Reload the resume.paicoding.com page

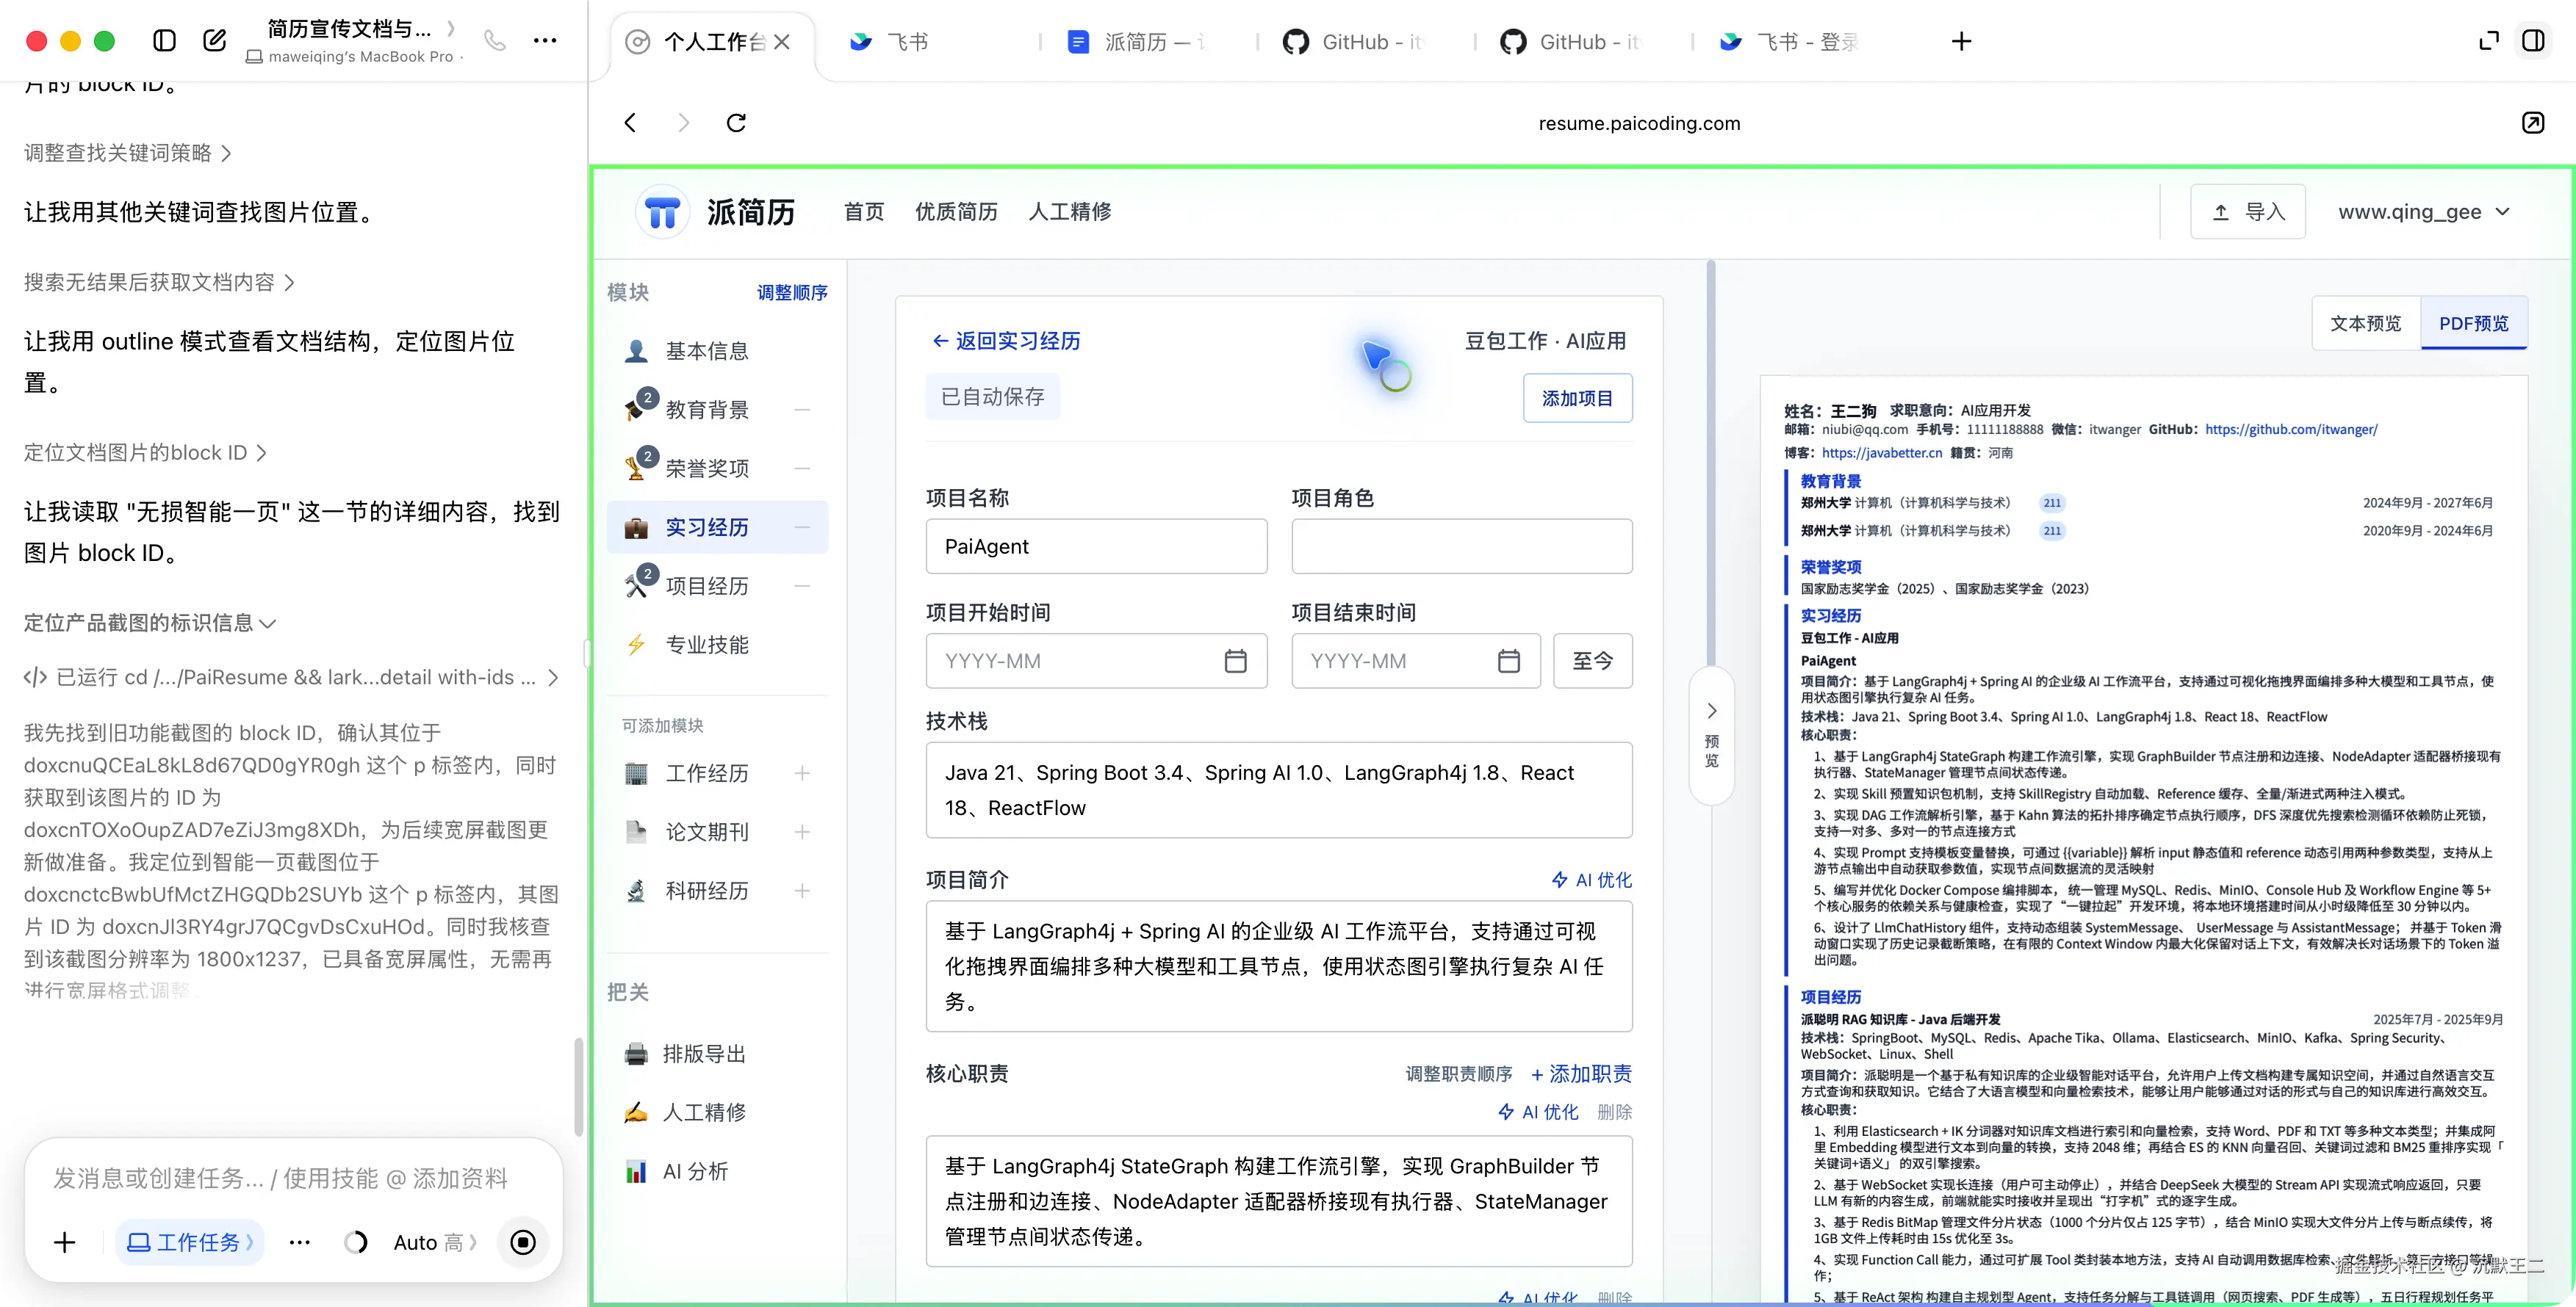[x=737, y=123]
